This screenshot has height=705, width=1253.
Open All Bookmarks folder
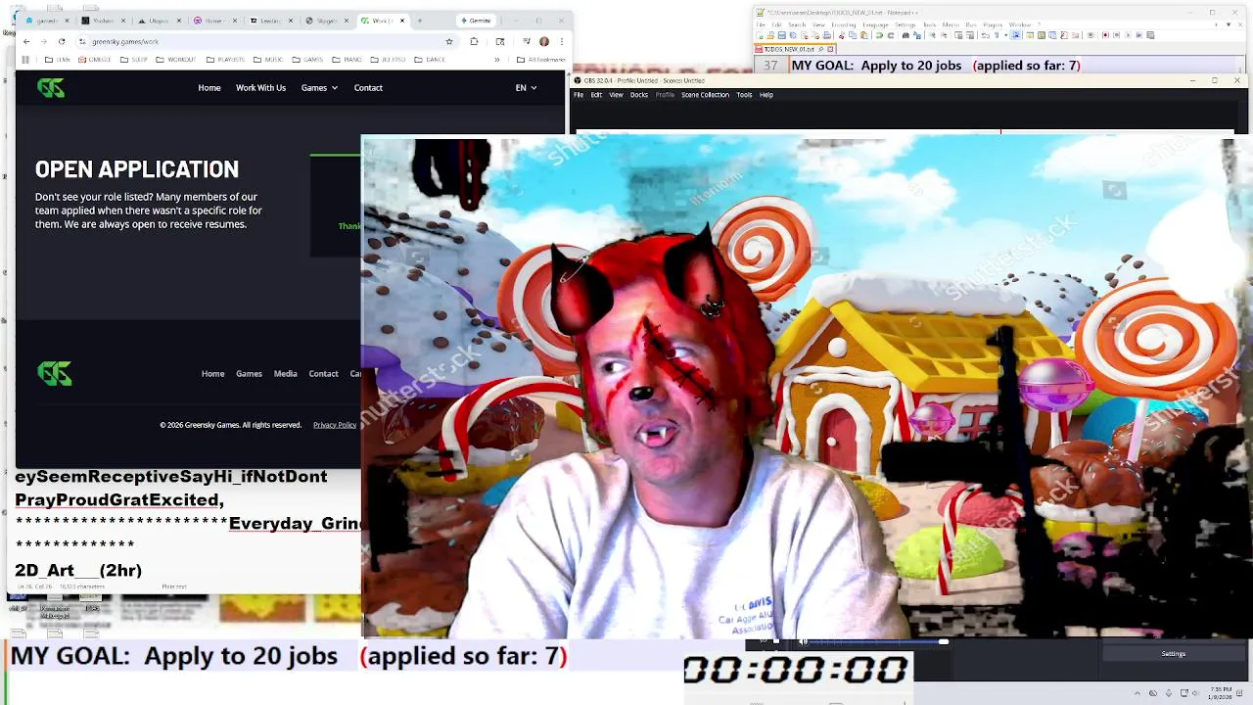point(541,60)
